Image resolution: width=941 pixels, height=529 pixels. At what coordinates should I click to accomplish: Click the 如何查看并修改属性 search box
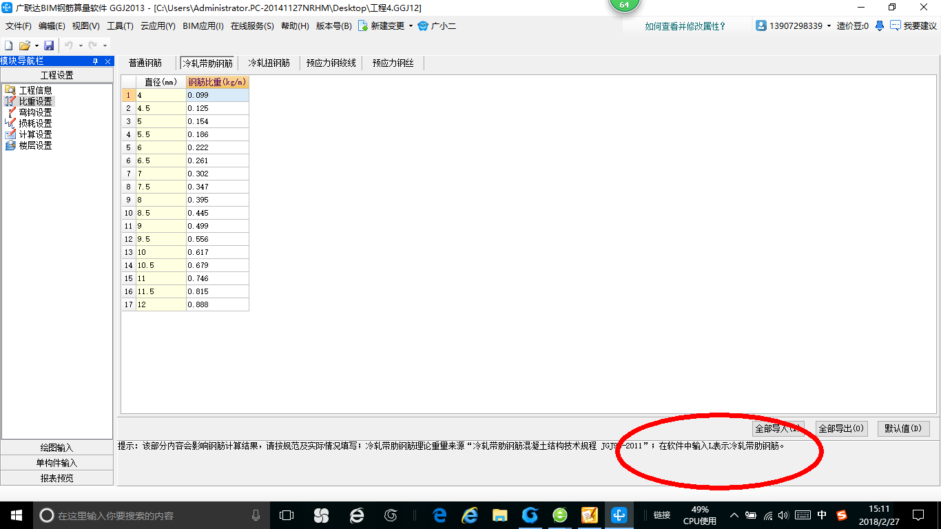685,26
